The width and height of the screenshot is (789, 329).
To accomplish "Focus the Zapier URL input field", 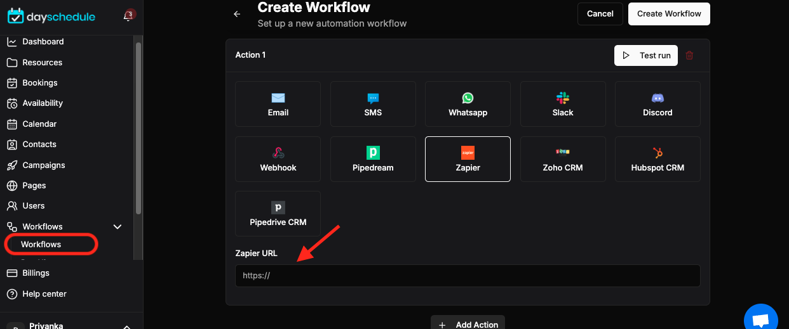I will 468,276.
